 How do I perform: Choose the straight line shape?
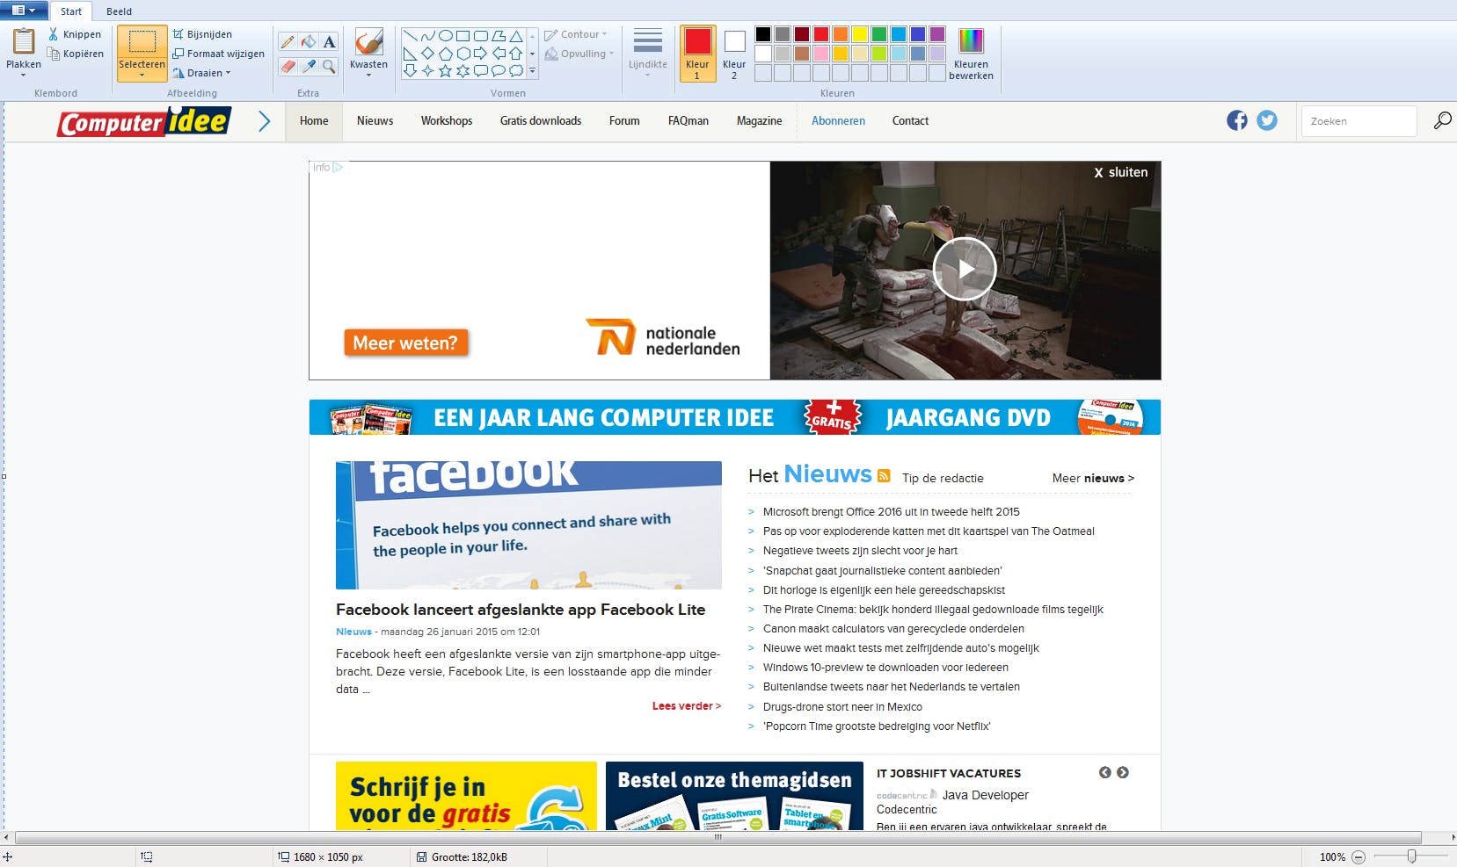[x=410, y=36]
